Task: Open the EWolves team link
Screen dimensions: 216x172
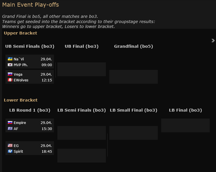Action: (21, 80)
